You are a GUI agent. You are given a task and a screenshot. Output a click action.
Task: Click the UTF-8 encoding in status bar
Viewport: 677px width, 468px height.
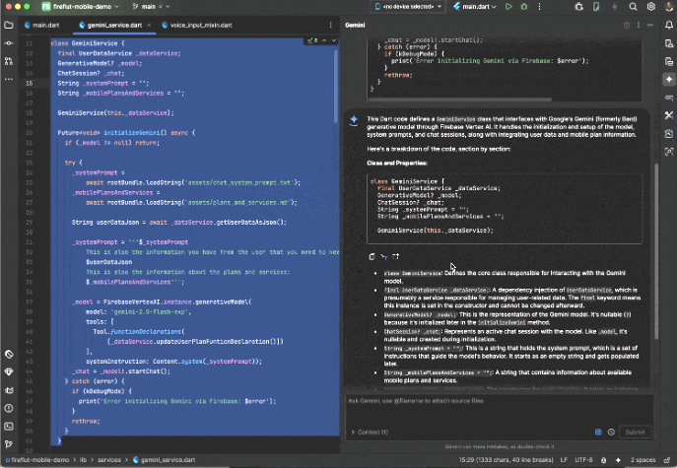click(x=585, y=460)
